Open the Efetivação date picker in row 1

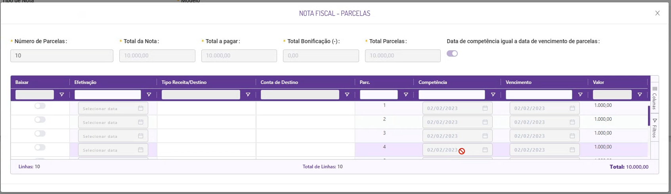tap(140, 108)
